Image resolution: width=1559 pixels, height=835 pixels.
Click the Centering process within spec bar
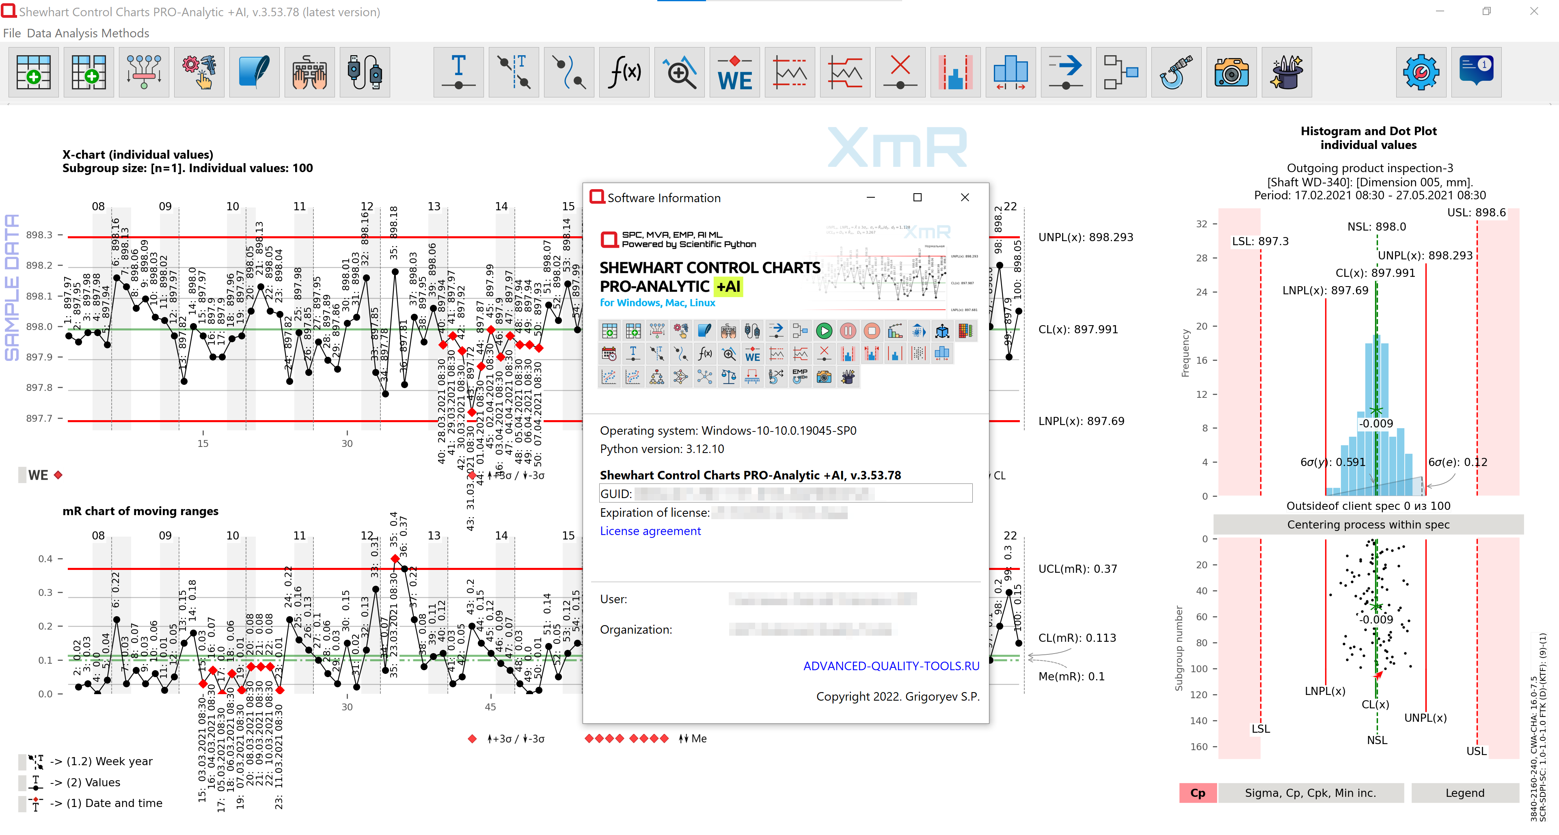click(1368, 524)
